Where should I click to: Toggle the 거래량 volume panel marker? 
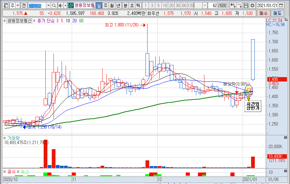(4, 138)
